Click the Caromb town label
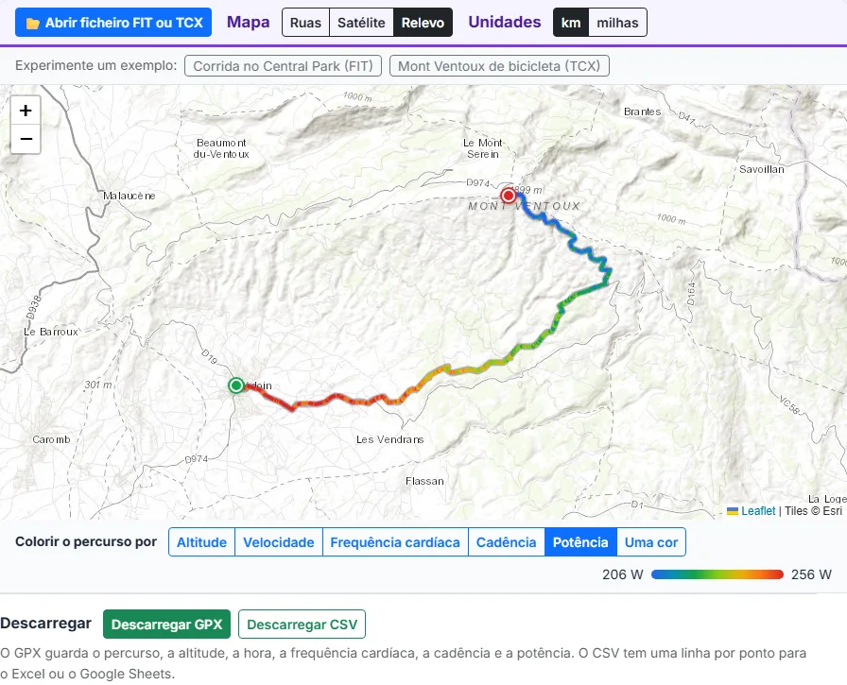This screenshot has height=685, width=847. [51, 439]
